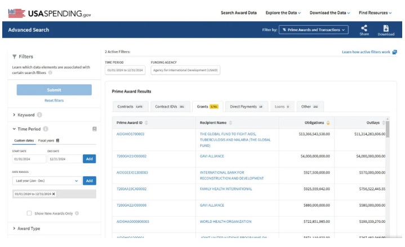405x247 pixels.
Task: Remove the 01/01/2024 to 12/31/2024 date chip
Action: 54,194
